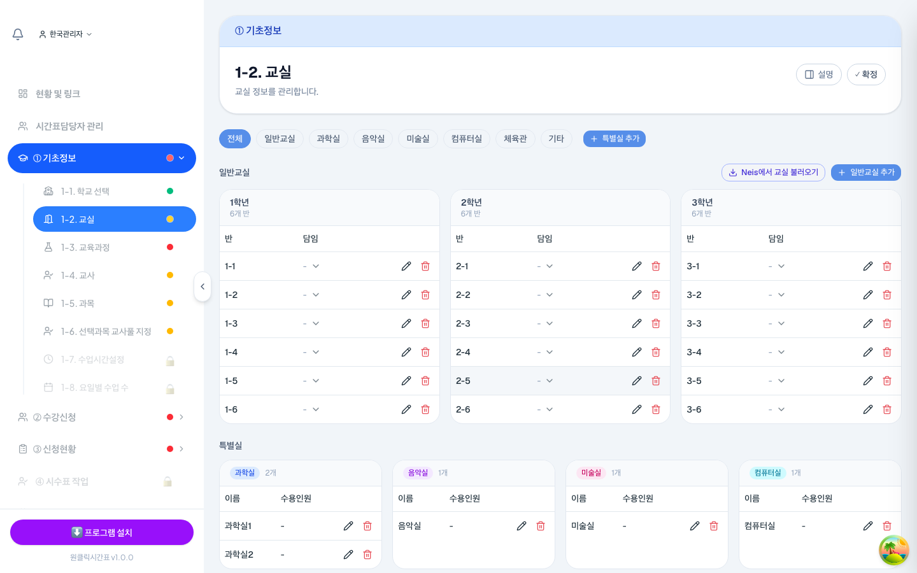Open the 한국관리자 account menu

point(66,34)
